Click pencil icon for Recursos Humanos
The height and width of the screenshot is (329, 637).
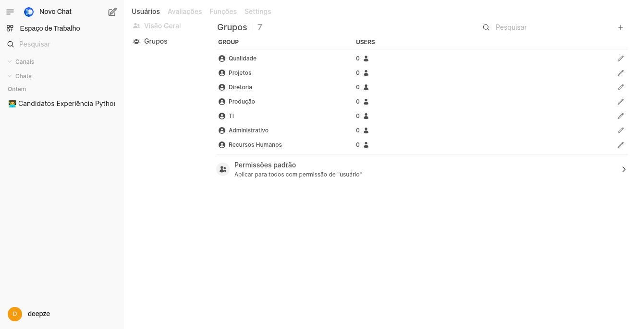(x=621, y=145)
